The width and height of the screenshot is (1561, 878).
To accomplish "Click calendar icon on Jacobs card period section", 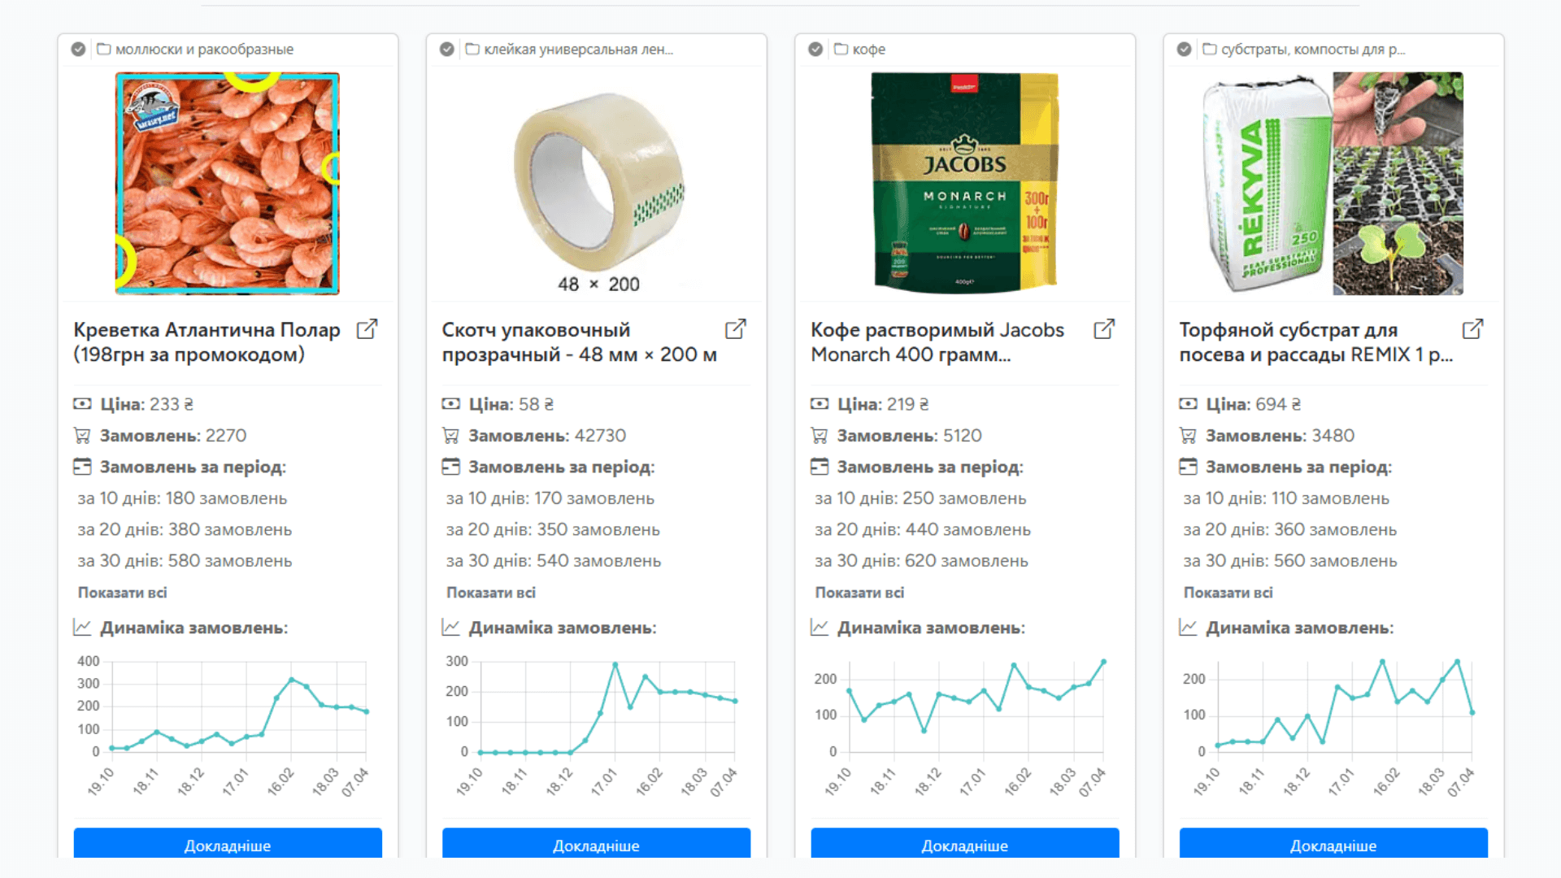I will pyautogui.click(x=820, y=467).
